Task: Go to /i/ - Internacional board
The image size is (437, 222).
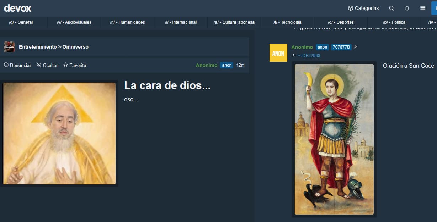Action: pyautogui.click(x=181, y=22)
